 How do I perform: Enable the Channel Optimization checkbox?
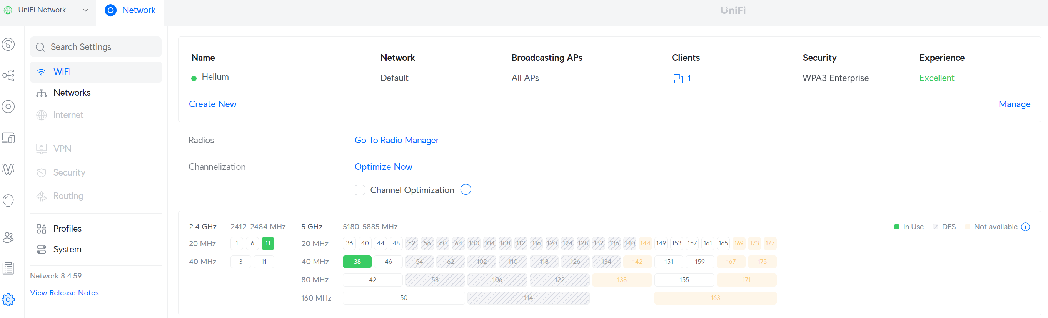[x=360, y=190]
